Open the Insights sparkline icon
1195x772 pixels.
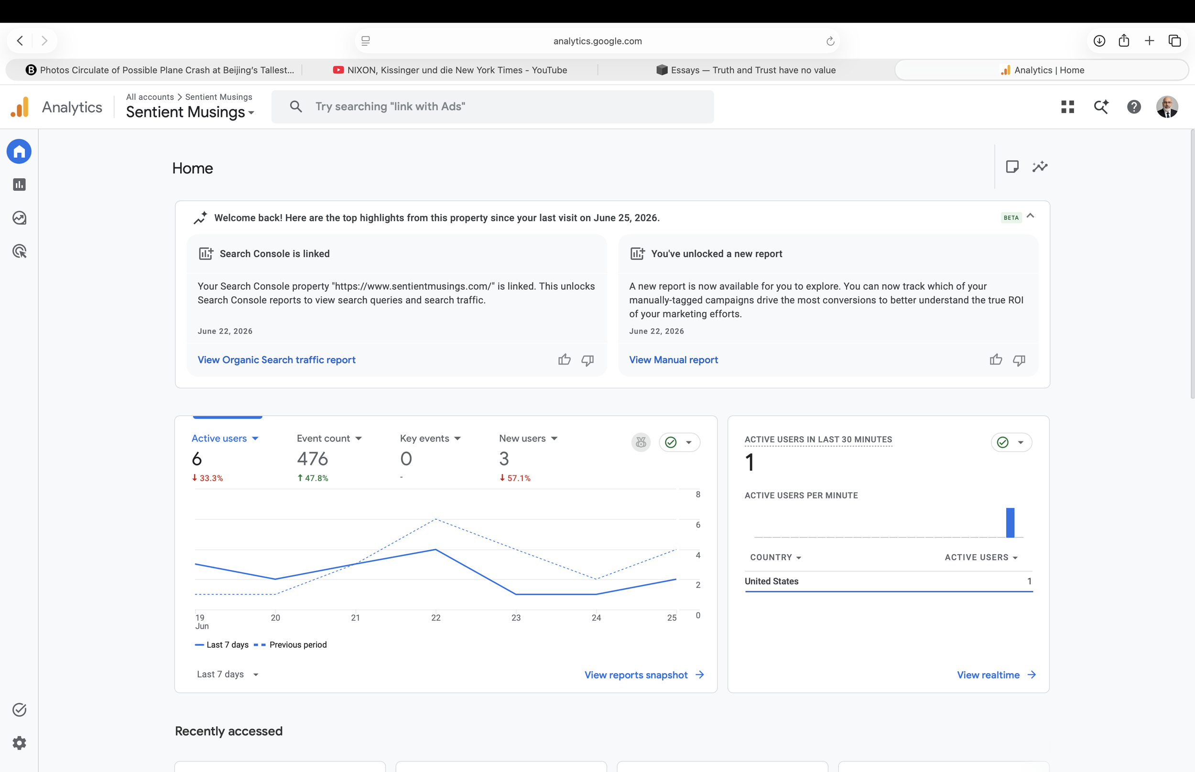click(1040, 166)
